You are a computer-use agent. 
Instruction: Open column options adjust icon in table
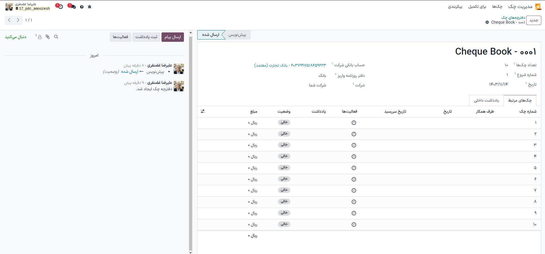pos(203,111)
